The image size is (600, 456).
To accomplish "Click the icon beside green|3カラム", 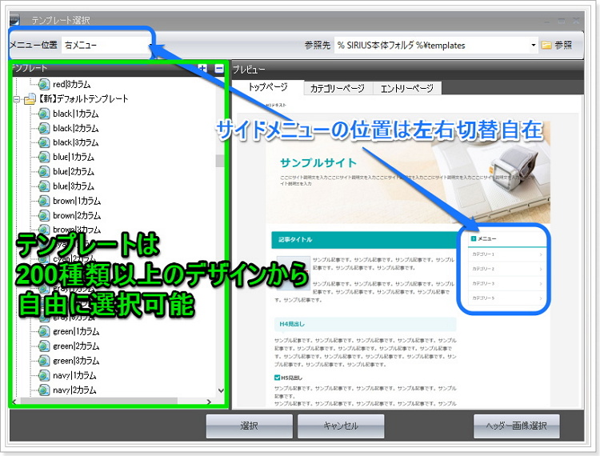I will pos(44,360).
